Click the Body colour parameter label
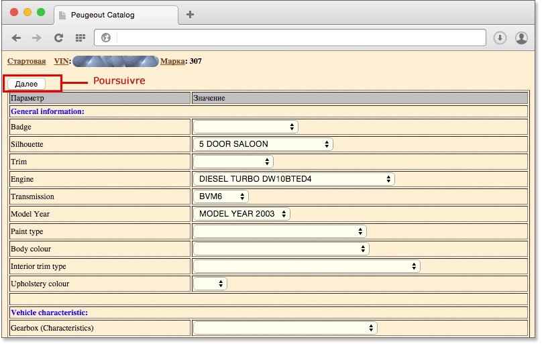The height and width of the screenshot is (346, 542). (x=31, y=249)
